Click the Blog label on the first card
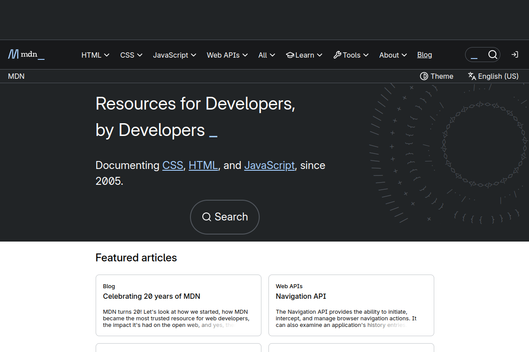The image size is (529, 352). click(x=109, y=286)
